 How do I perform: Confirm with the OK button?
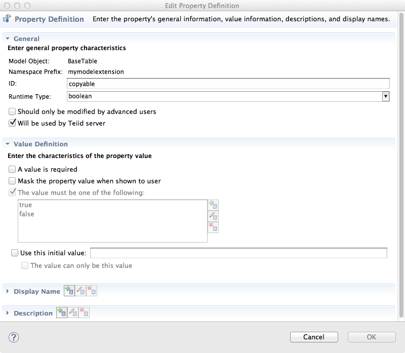pyautogui.click(x=371, y=337)
